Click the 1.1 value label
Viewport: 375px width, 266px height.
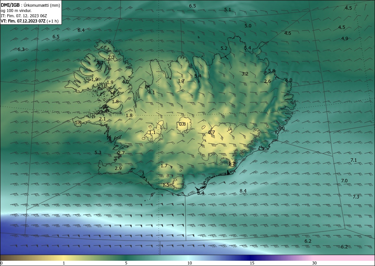[152, 132]
